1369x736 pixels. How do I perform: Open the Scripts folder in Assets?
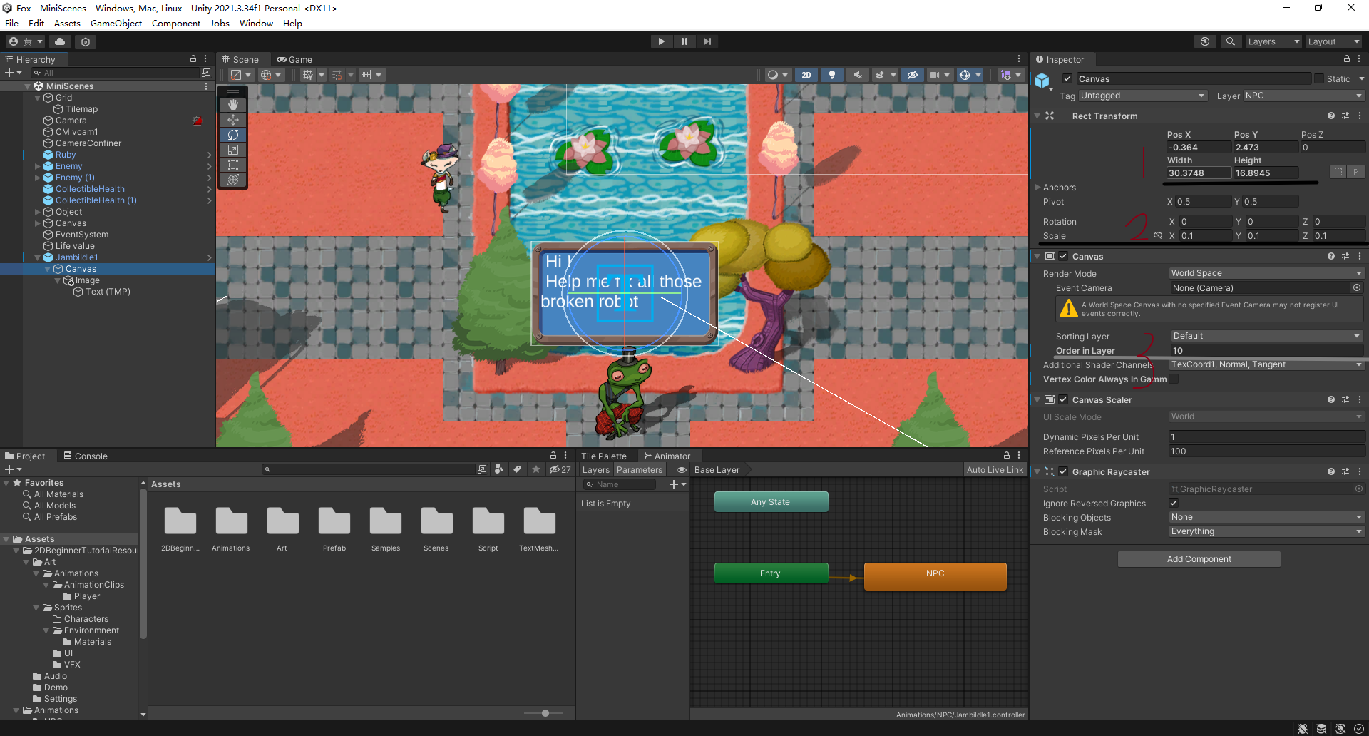coord(488,529)
